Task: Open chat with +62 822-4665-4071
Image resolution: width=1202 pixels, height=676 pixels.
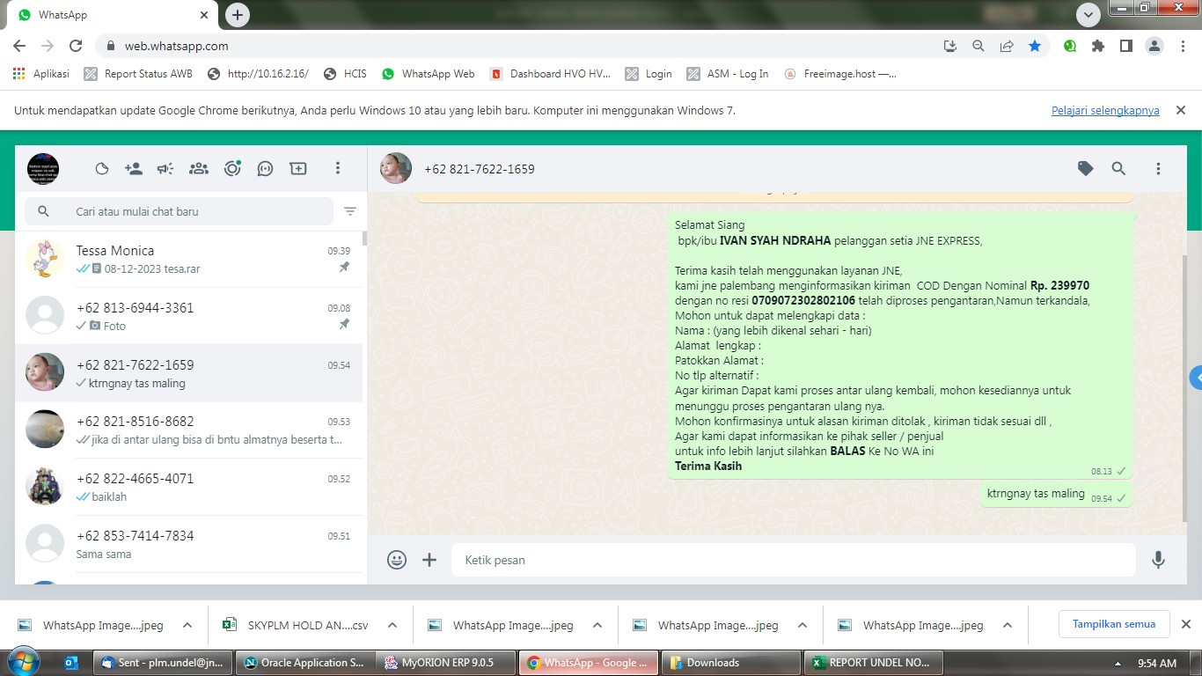Action: [x=189, y=487]
